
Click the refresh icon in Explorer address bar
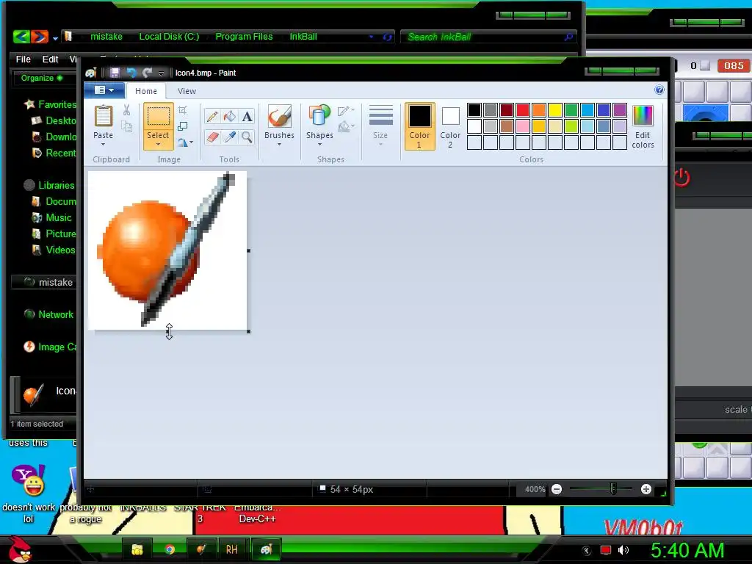[387, 37]
